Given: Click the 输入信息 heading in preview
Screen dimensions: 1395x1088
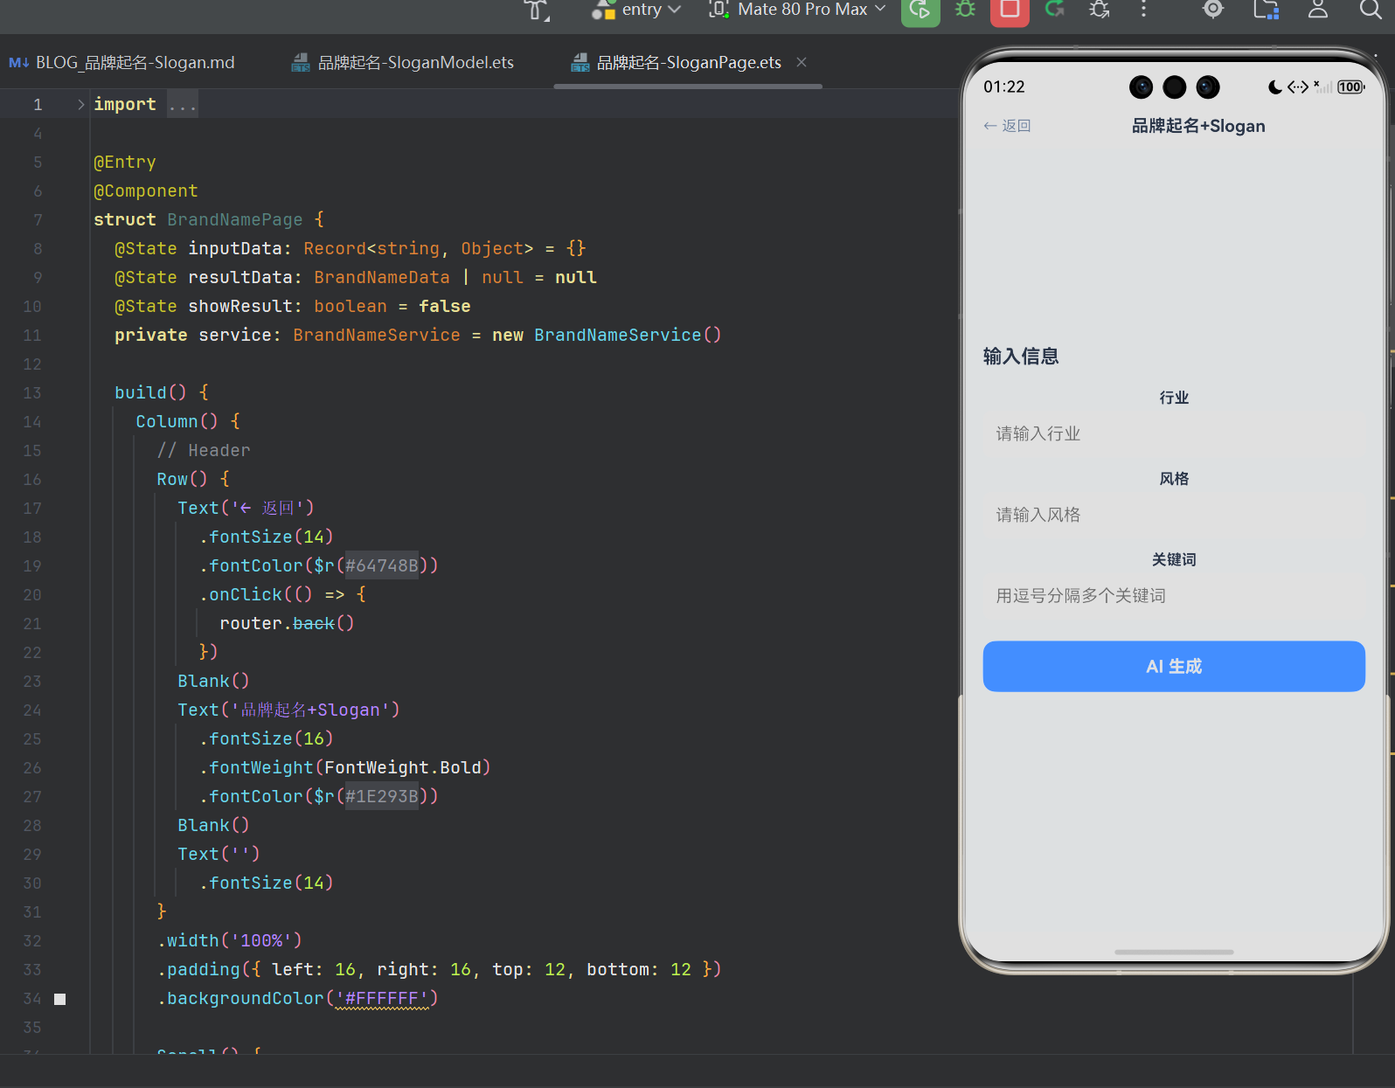Looking at the screenshot, I should 1021,357.
